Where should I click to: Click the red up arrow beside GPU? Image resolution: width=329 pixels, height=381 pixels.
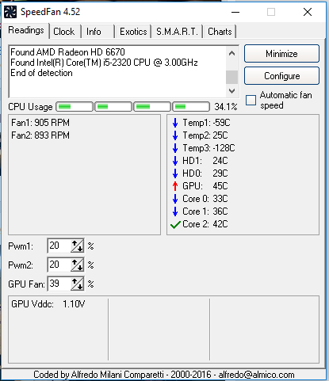(175, 186)
